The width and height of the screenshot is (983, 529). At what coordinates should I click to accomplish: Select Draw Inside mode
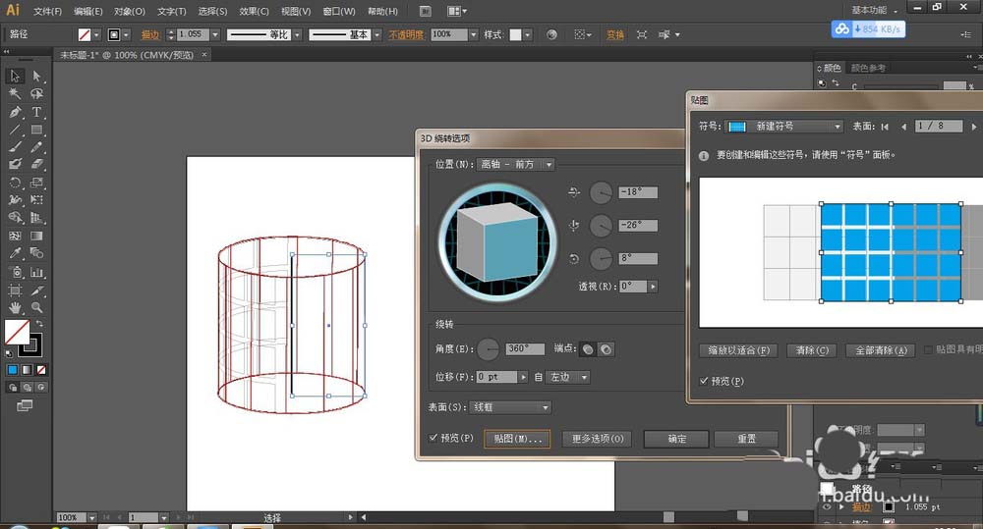click(40, 388)
